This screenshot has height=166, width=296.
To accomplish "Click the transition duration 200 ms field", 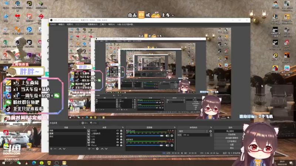I will (196, 135).
